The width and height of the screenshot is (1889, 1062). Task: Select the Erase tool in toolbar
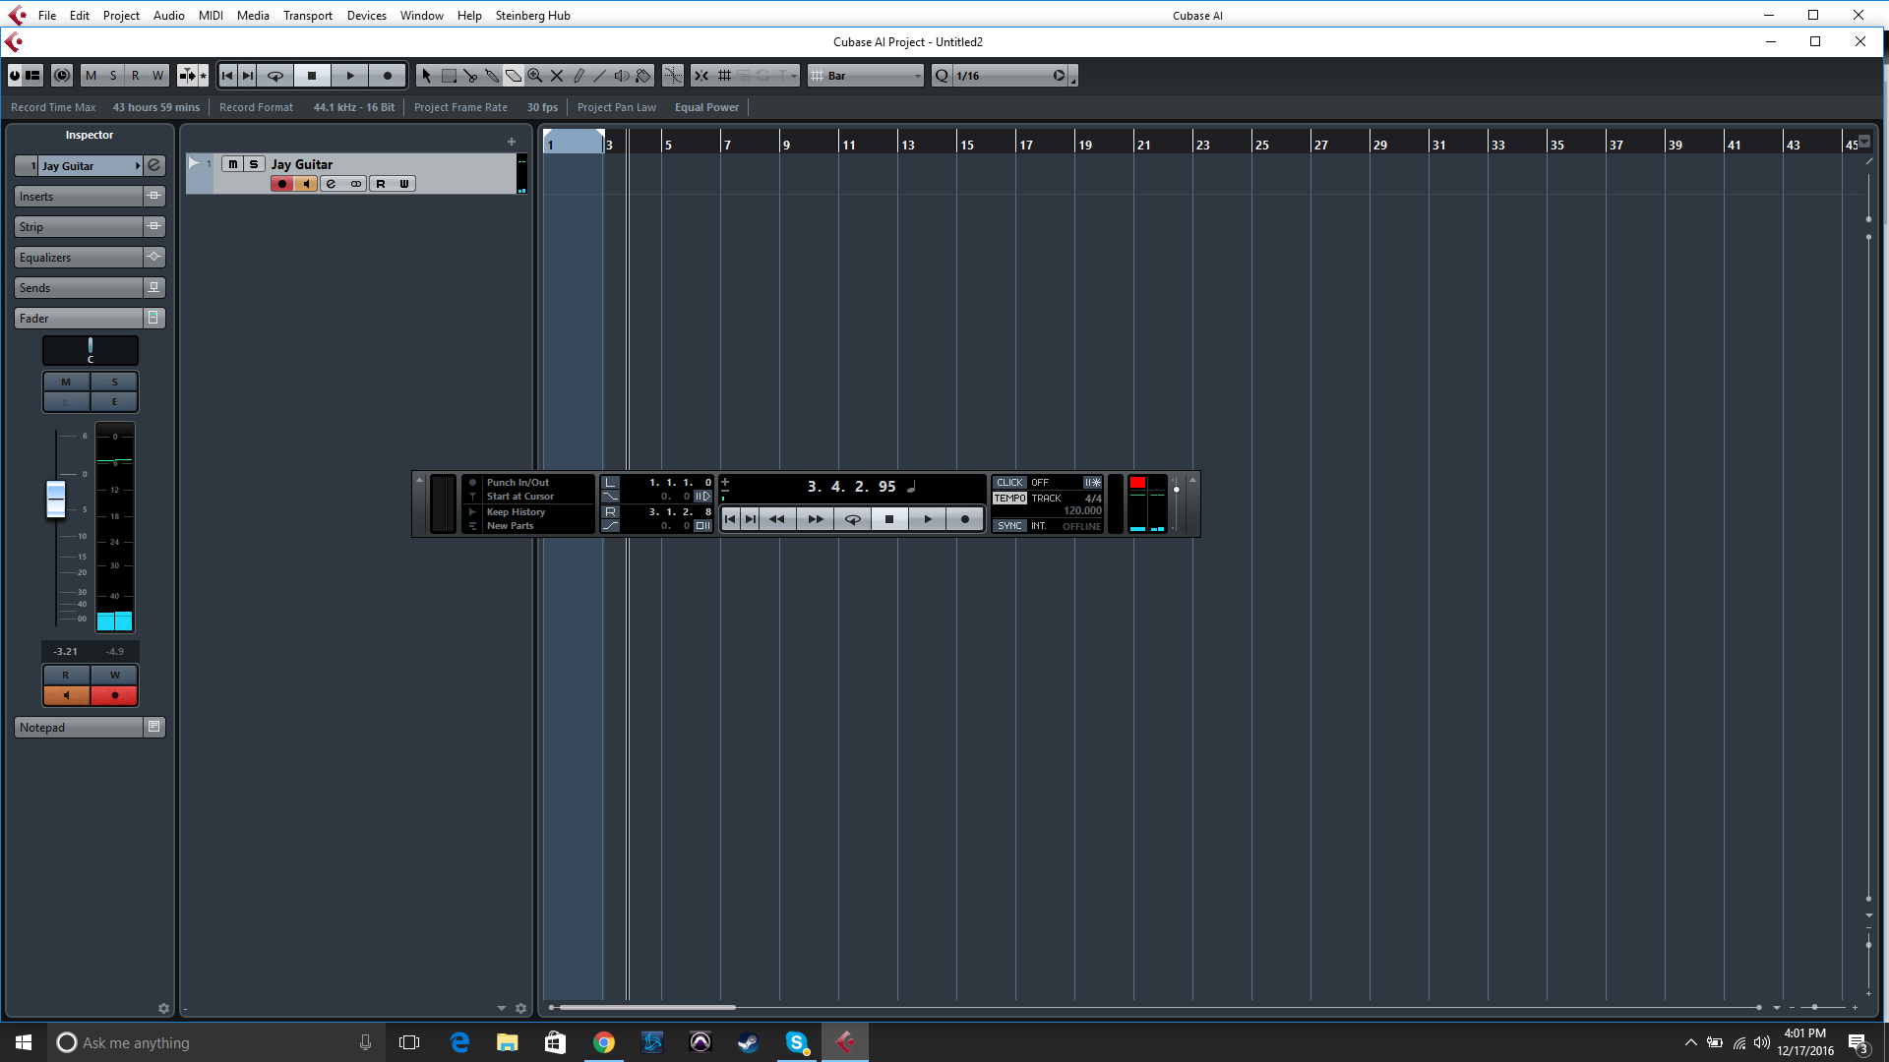514,76
